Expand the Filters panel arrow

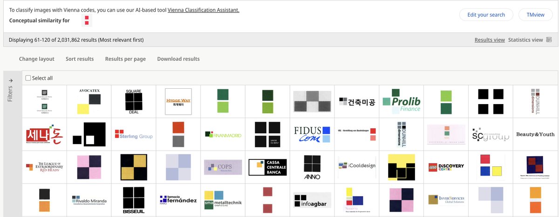11,80
